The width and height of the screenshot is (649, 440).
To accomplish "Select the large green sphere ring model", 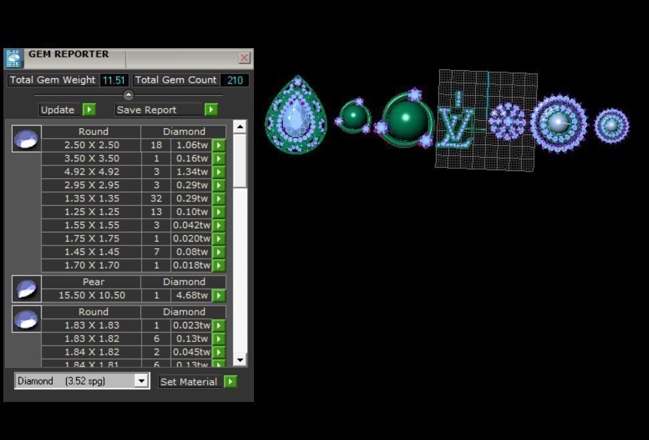I will pos(406,118).
